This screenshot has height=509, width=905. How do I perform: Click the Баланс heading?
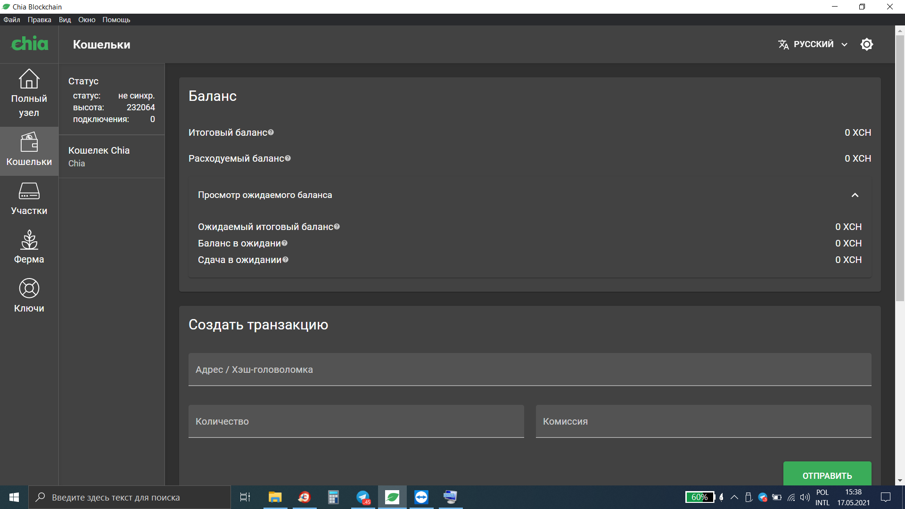tap(213, 96)
